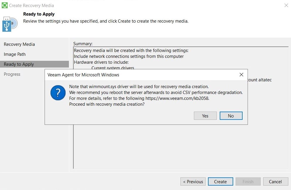Screen dimensions: 291x190
Task: Click the 'Hardware drivers to include:' line
Action: pyautogui.click(x=101, y=62)
